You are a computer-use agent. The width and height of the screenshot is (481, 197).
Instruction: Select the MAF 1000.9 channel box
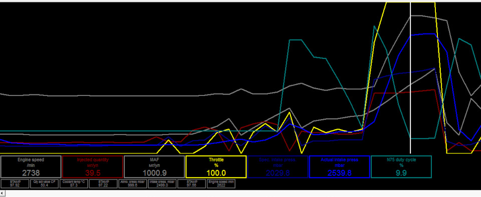coord(155,166)
